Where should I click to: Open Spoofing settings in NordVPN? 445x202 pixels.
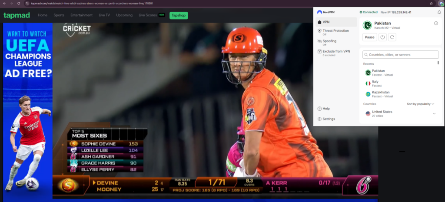pyautogui.click(x=336, y=43)
